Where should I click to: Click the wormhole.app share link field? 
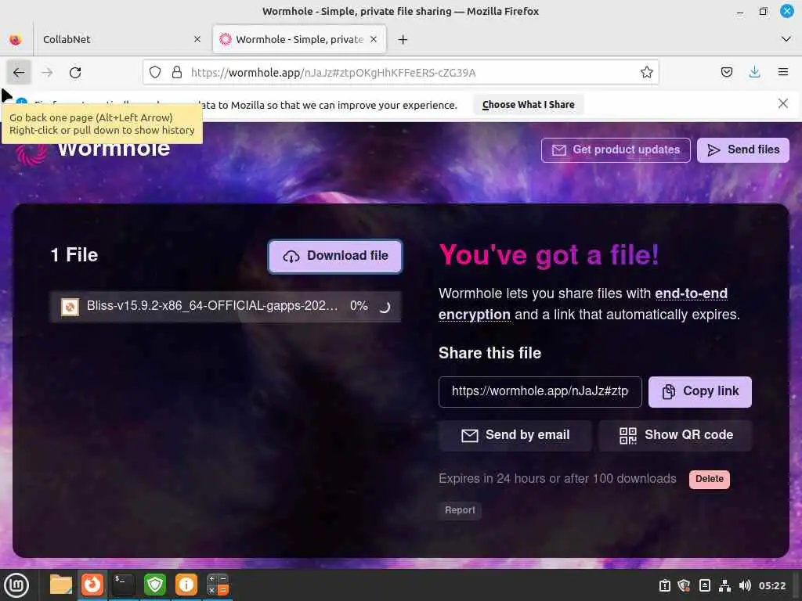click(540, 392)
